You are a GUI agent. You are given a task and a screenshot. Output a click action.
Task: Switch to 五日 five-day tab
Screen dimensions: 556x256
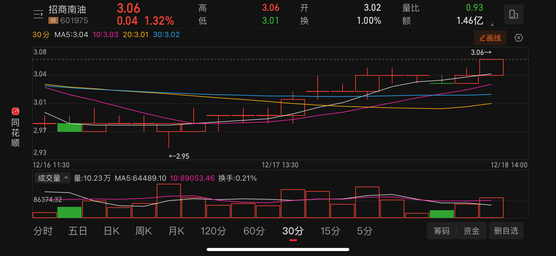(x=78, y=231)
